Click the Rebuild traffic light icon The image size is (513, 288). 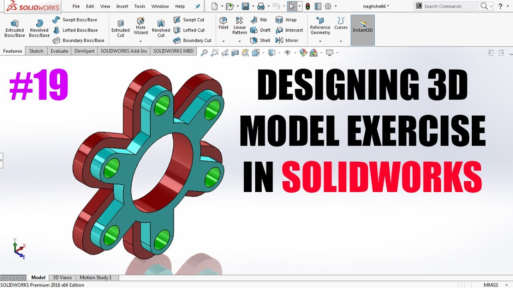tap(307, 6)
